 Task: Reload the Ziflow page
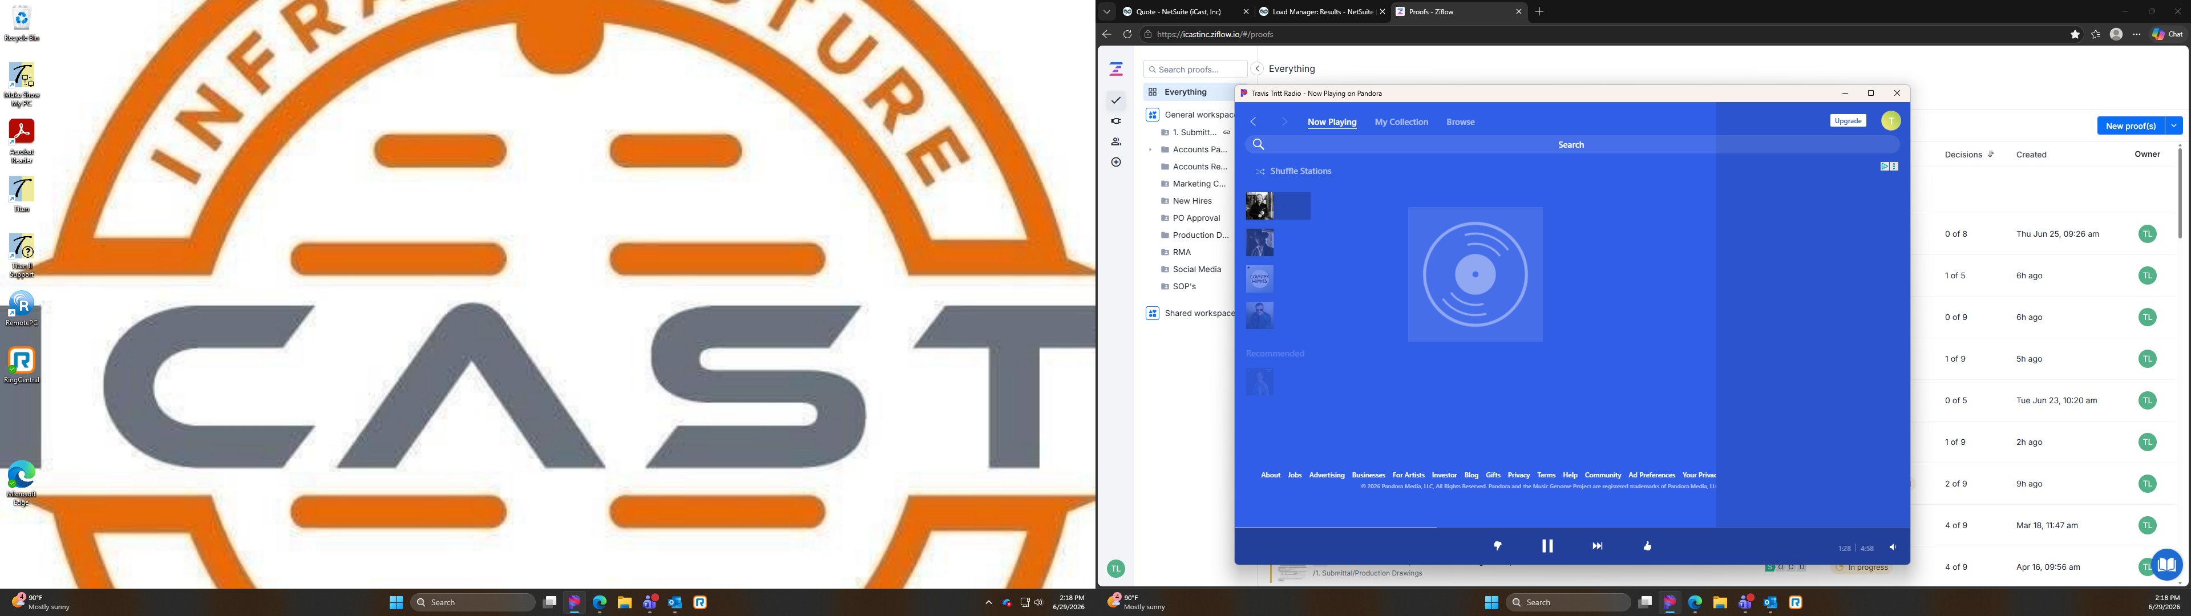coord(1127,34)
